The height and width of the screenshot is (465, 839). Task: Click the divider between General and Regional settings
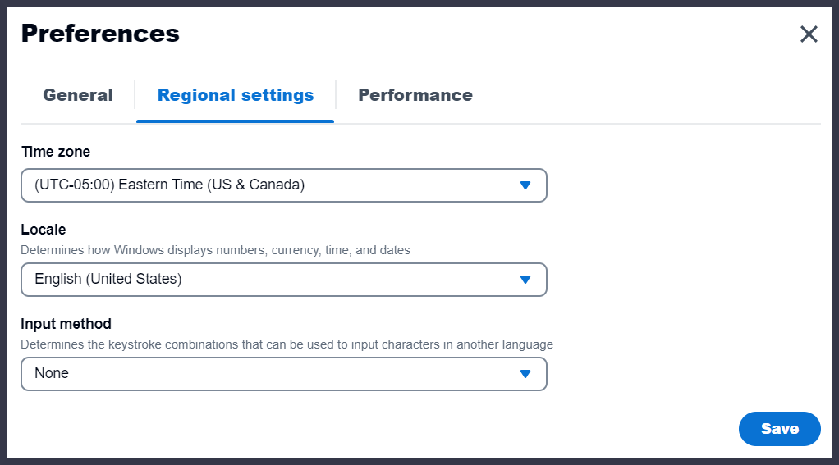[135, 95]
